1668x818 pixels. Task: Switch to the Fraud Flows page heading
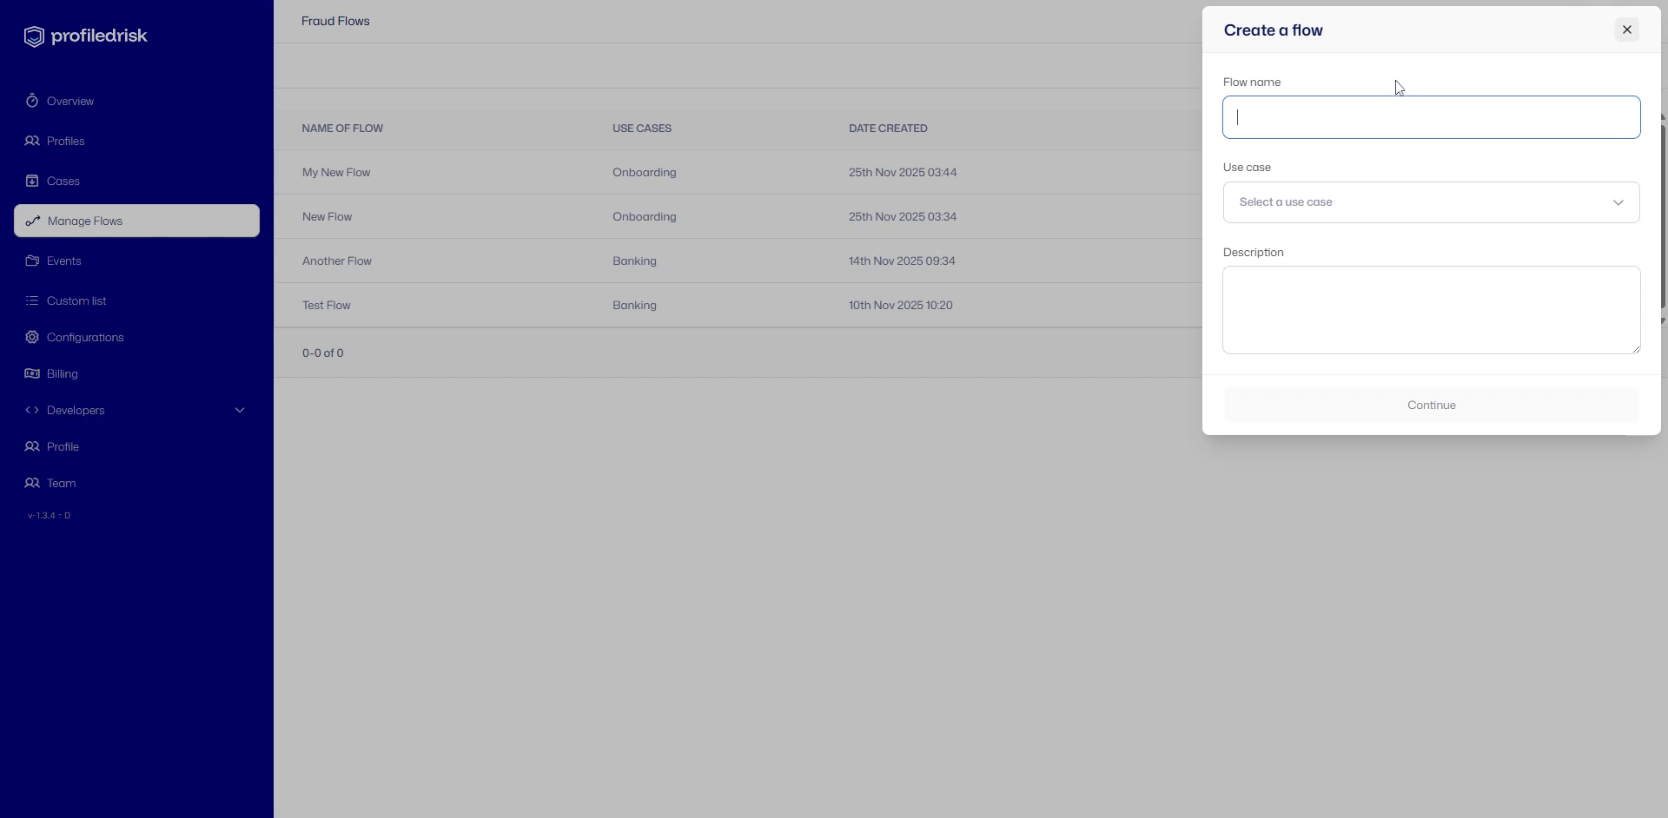click(335, 21)
